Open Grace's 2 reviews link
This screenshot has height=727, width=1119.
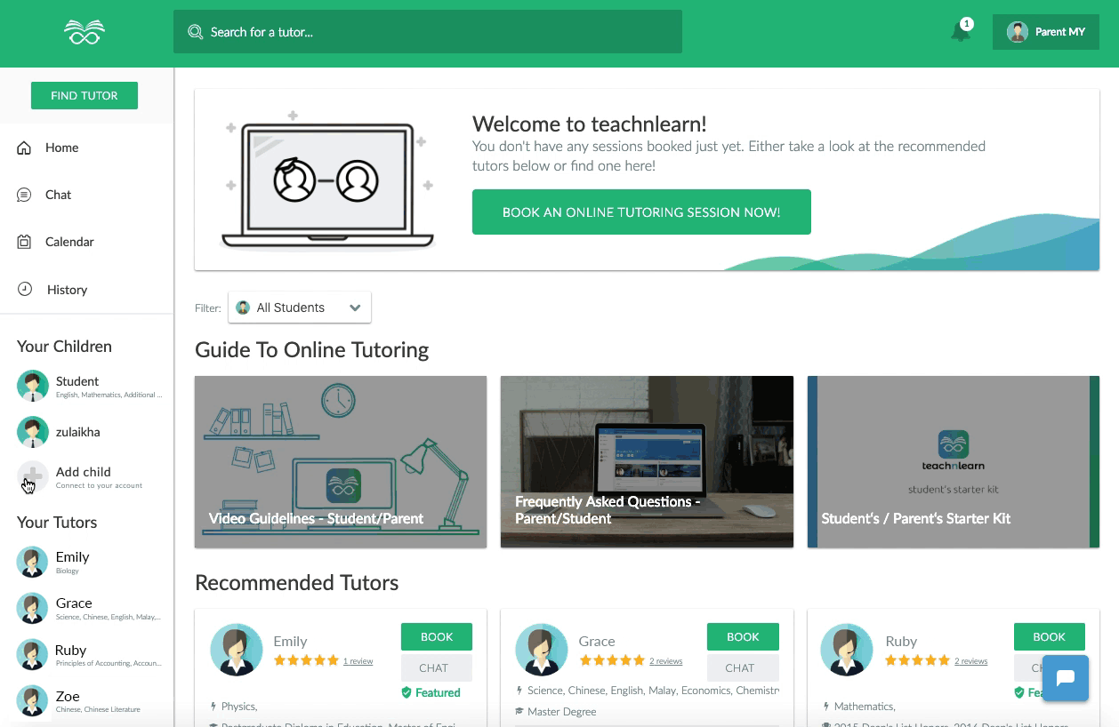point(665,661)
